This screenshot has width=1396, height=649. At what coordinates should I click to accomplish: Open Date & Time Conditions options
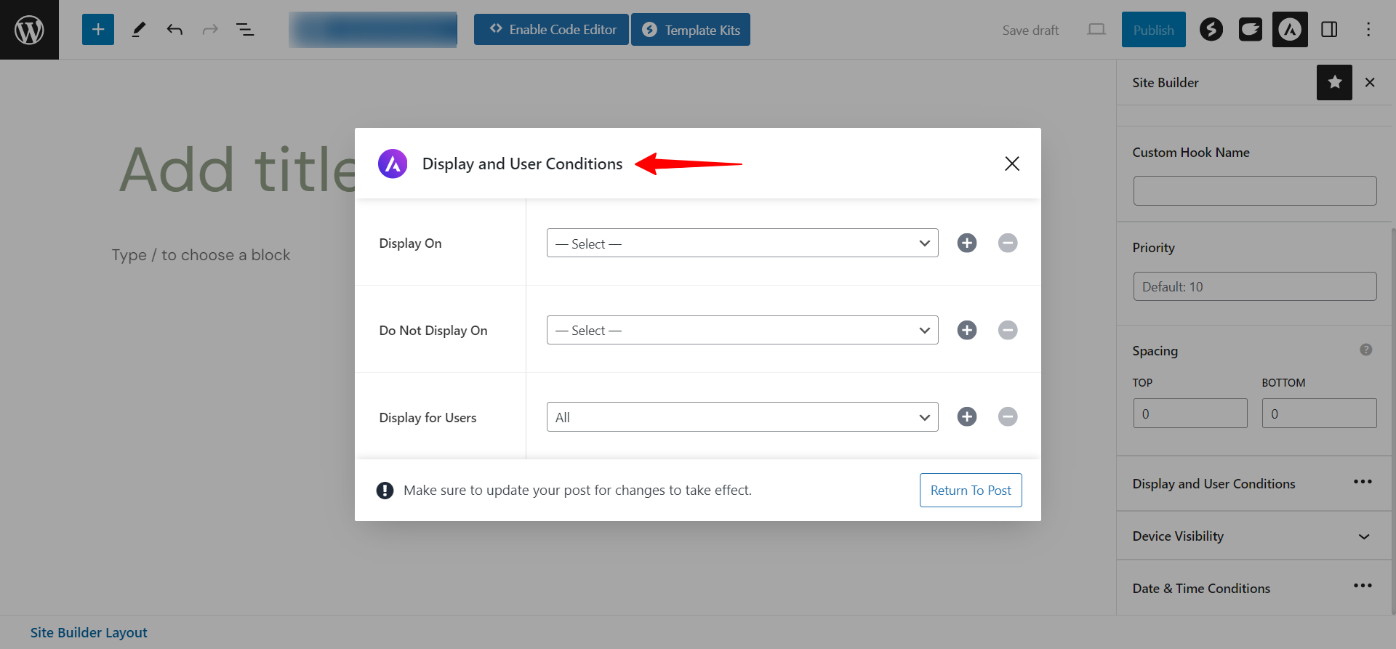(1363, 586)
